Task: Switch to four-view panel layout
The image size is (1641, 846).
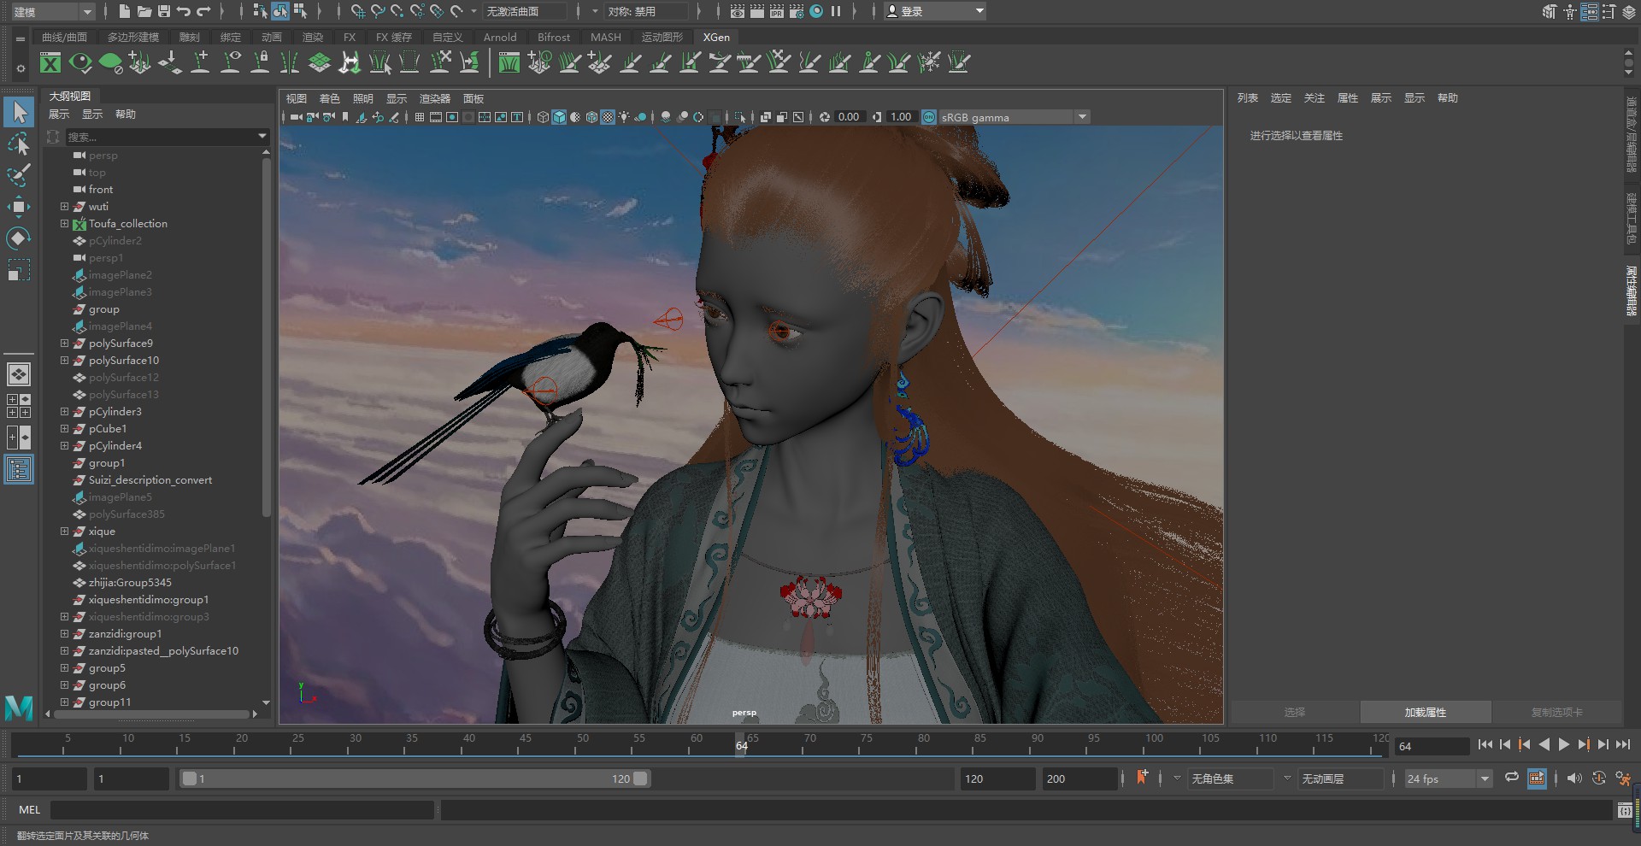Action: point(19,406)
